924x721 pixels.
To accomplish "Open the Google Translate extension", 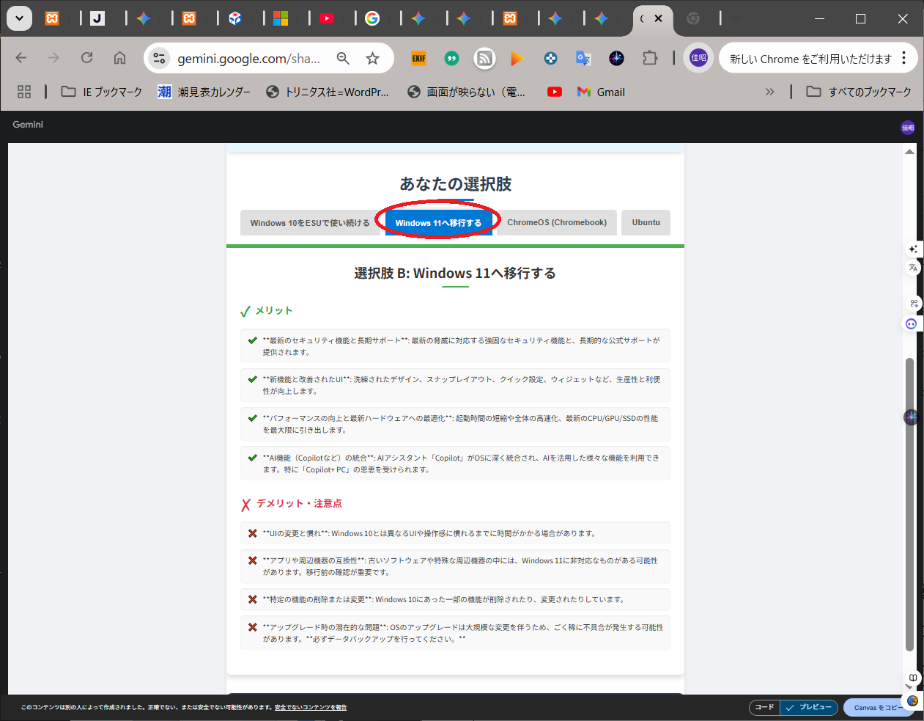I will (583, 58).
